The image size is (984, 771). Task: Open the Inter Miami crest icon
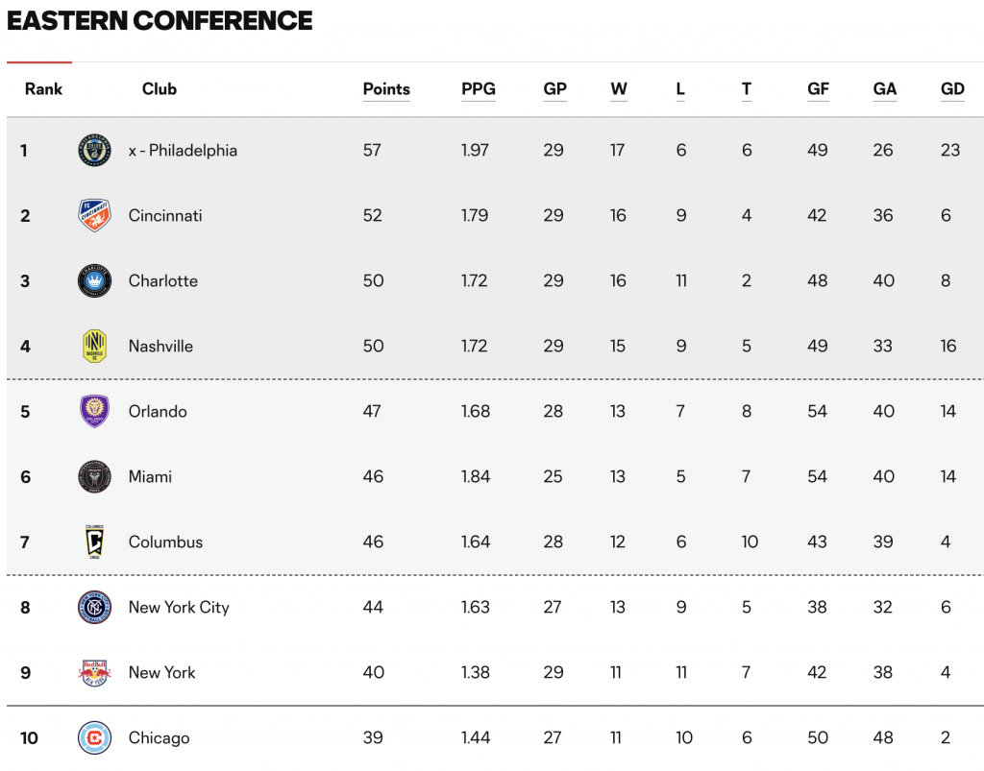[95, 476]
